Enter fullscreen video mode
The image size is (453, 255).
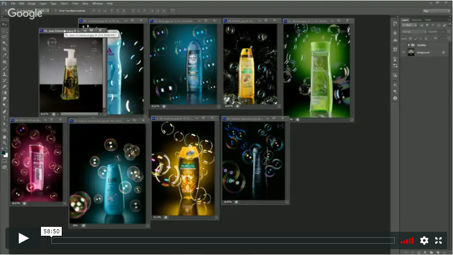click(439, 240)
